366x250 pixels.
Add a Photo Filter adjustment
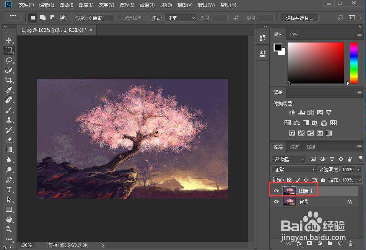coord(315,123)
